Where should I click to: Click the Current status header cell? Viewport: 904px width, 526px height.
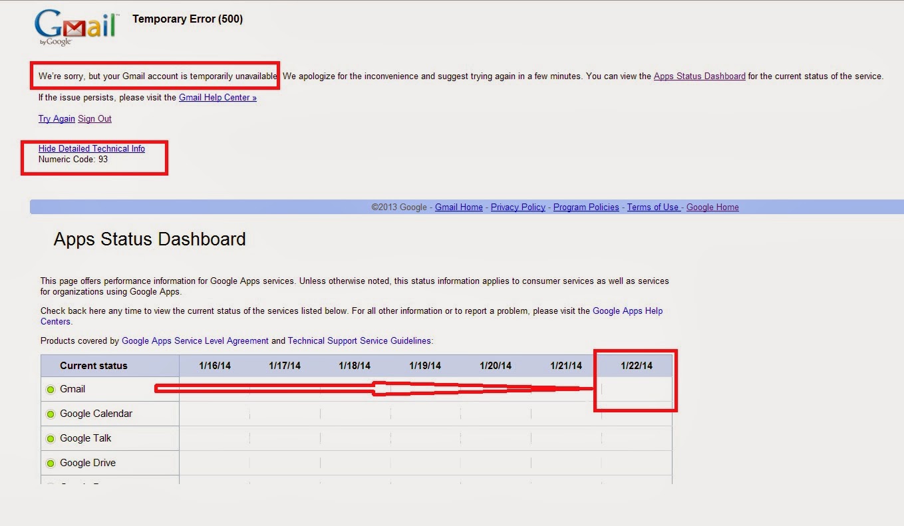point(110,366)
